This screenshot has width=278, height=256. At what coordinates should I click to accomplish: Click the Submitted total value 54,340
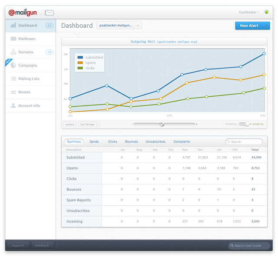(x=256, y=157)
